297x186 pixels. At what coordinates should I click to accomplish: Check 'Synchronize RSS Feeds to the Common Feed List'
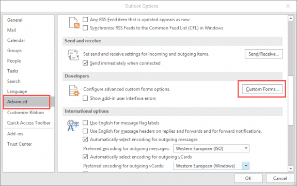click(85, 28)
